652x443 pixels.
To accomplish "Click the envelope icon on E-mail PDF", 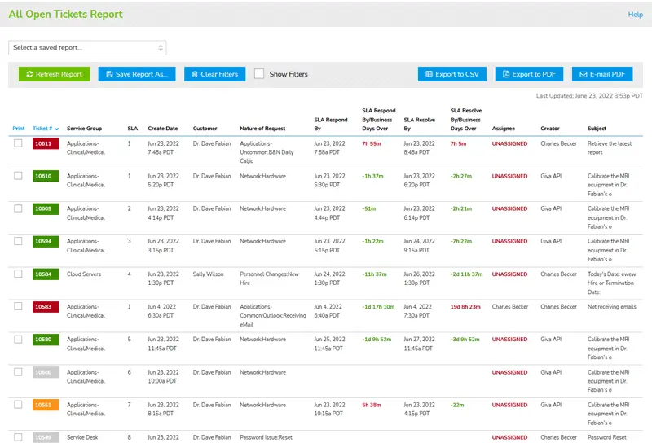I will pyautogui.click(x=583, y=74).
